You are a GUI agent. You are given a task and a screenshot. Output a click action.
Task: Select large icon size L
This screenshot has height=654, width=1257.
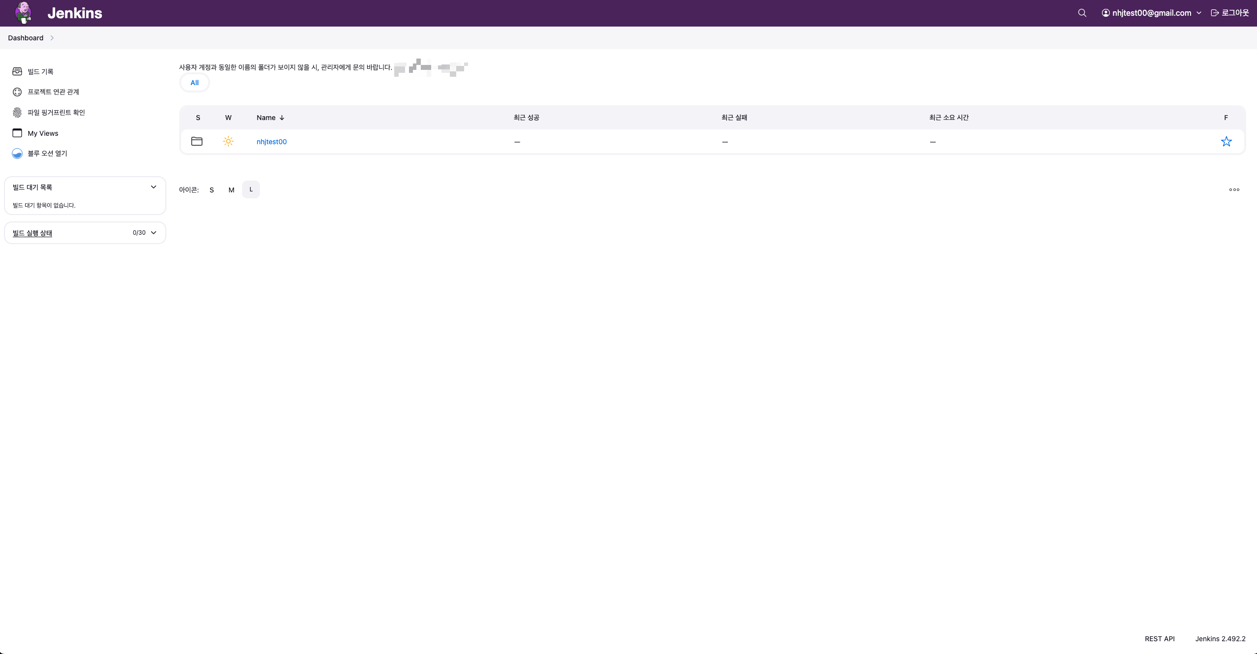point(251,189)
